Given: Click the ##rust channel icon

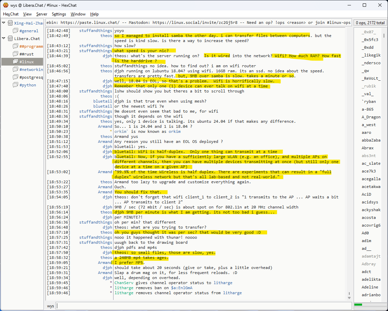Looking at the screenshot, I should tap(15, 54).
